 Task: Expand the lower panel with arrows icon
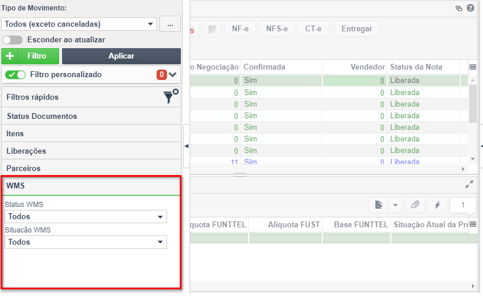(469, 184)
